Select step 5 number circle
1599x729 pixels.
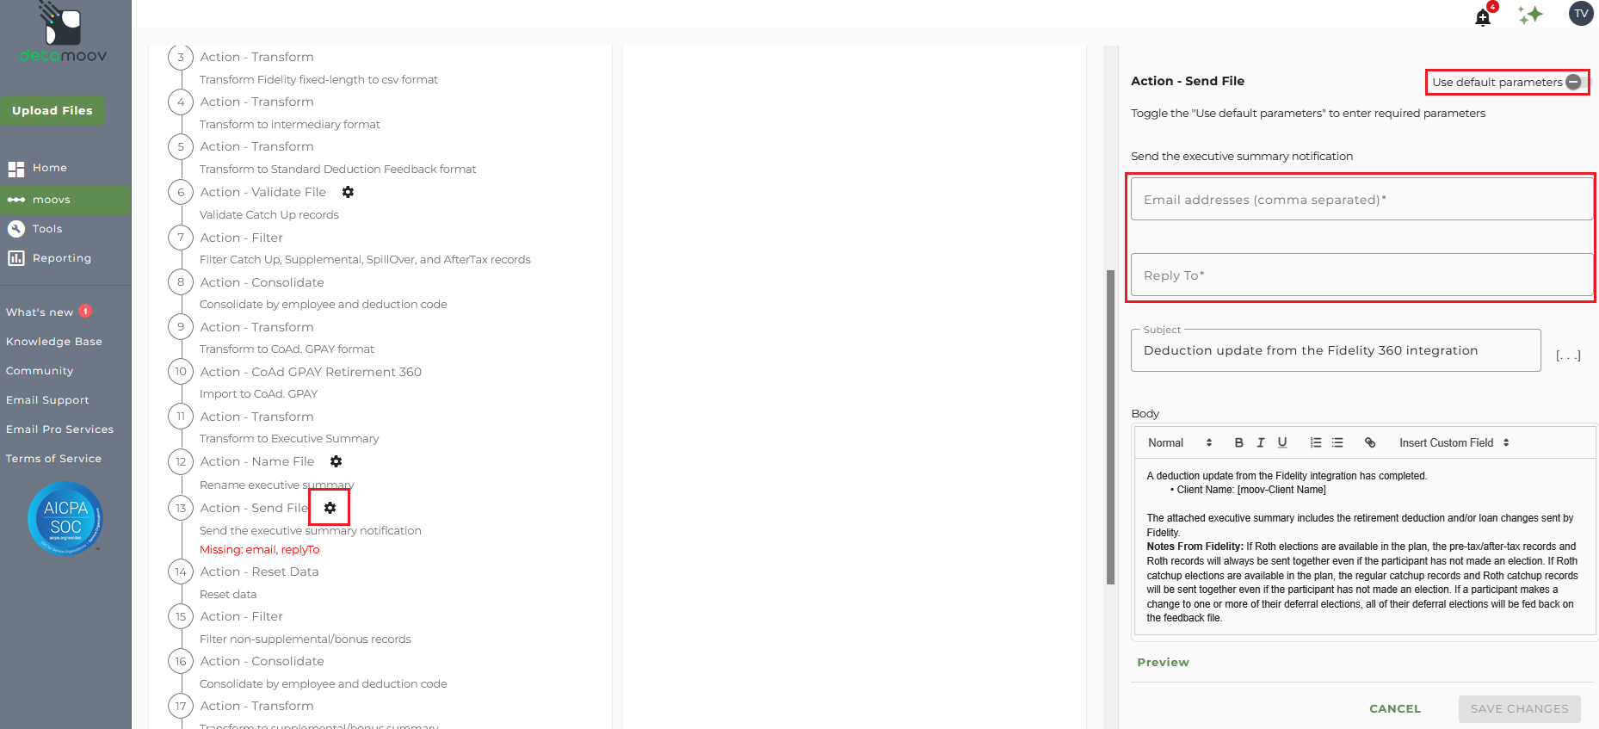click(181, 146)
